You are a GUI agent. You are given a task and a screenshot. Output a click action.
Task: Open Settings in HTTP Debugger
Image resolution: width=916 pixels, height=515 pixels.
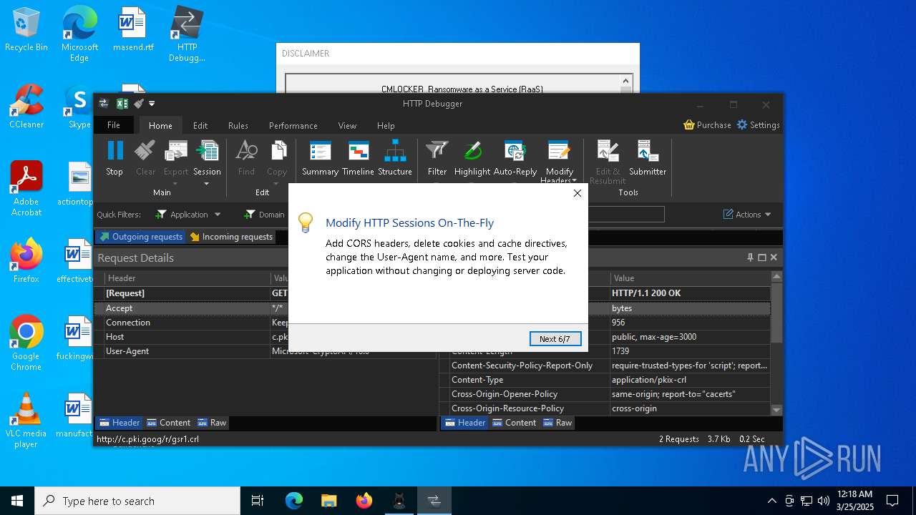[758, 124]
